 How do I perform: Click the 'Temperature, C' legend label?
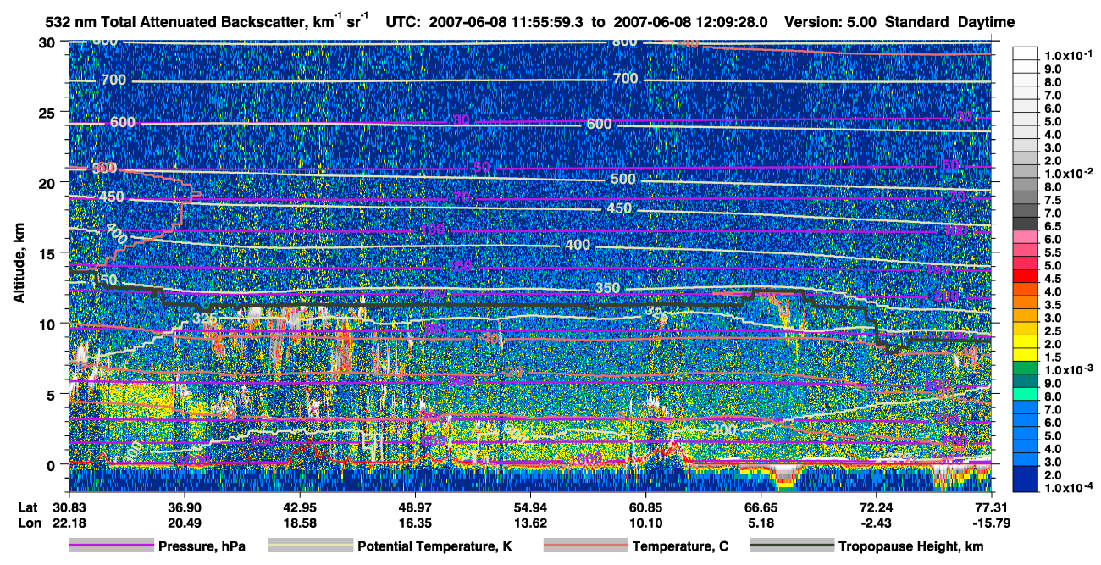click(680, 547)
